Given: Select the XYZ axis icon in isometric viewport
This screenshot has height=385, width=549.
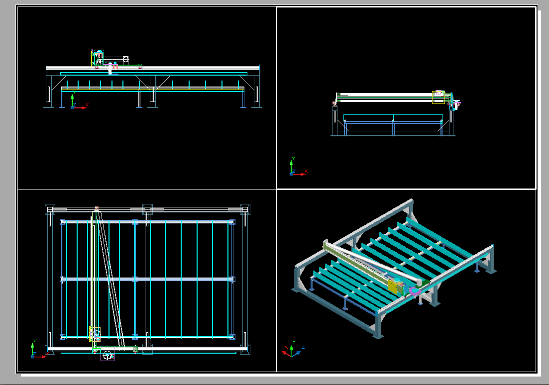Looking at the screenshot, I should coord(292,350).
